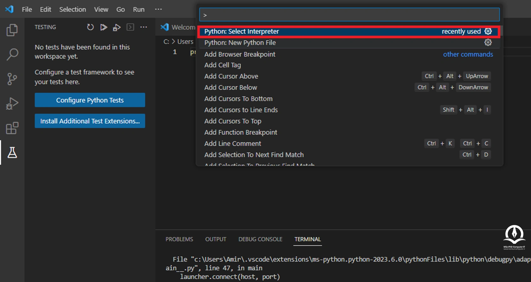531x282 pixels.
Task: Open the Explorer view in activity bar
Action: [x=12, y=30]
